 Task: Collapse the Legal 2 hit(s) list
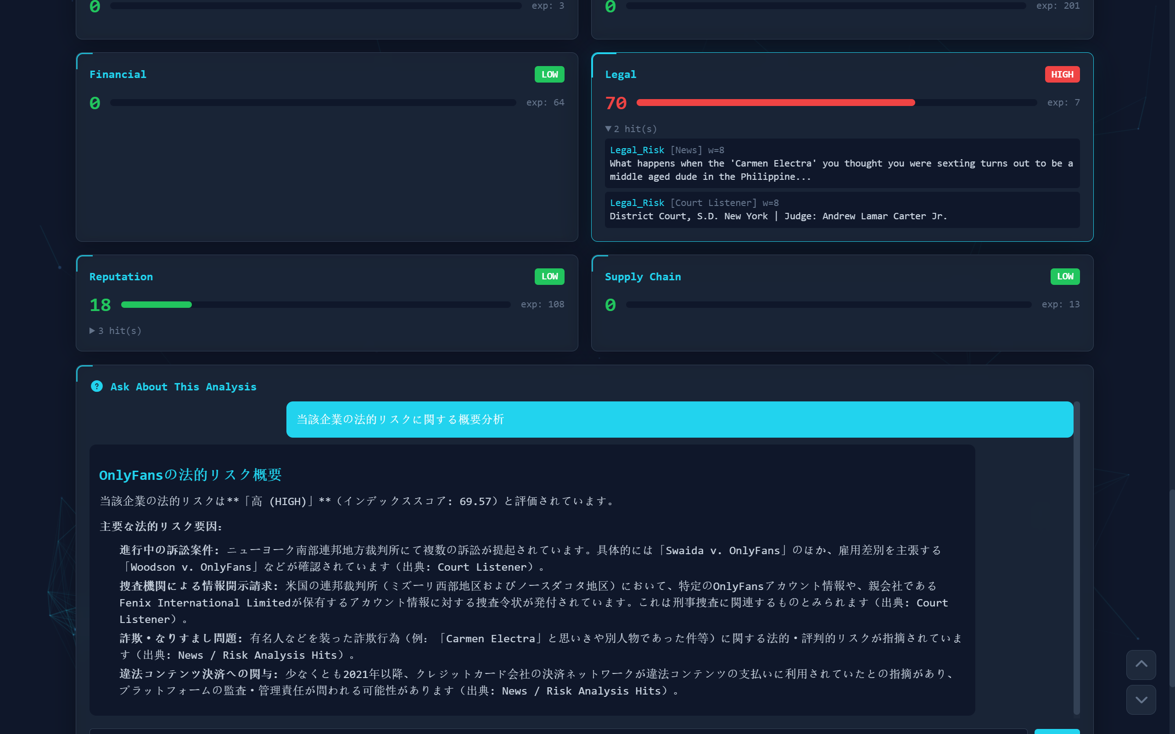pos(631,128)
